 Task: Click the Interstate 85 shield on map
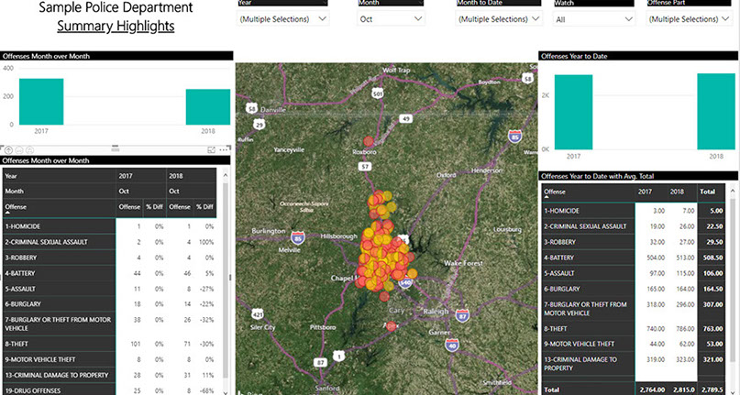pyautogui.click(x=515, y=138)
